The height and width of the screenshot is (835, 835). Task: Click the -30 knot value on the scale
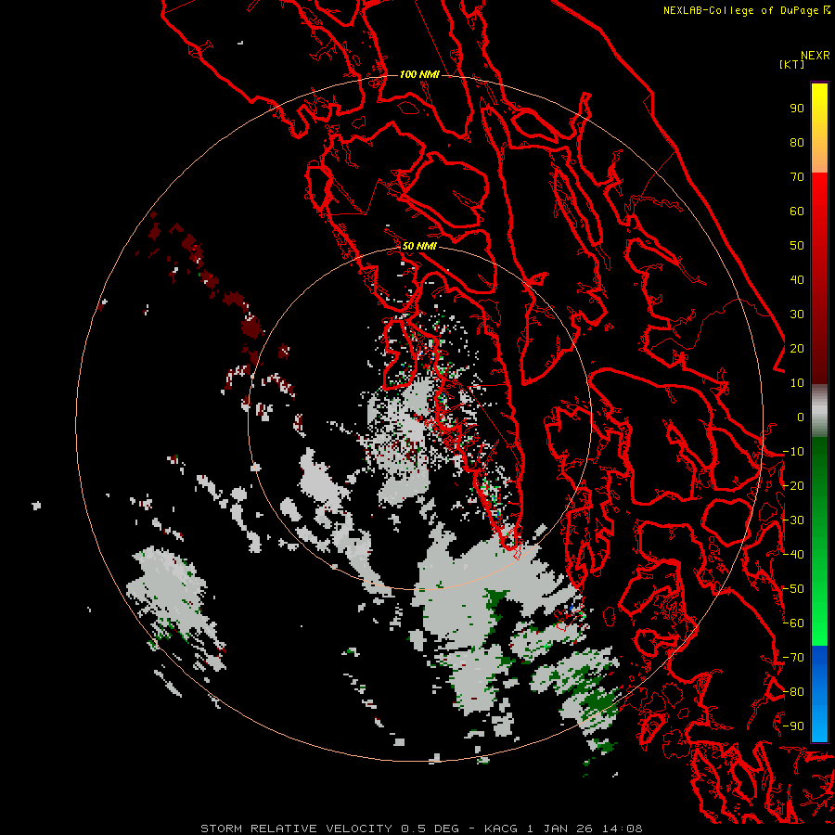793,520
